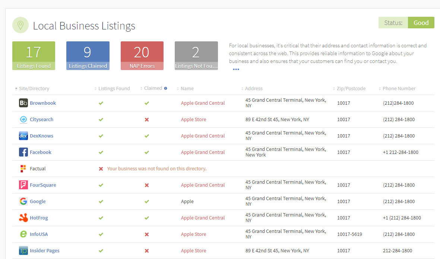440x259 pixels.
Task: Click the info icon next to Claimed
Action: click(165, 88)
